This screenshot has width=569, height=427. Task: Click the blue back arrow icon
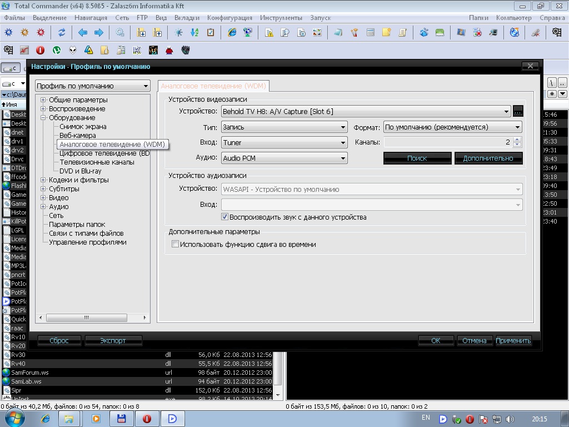pos(83,33)
